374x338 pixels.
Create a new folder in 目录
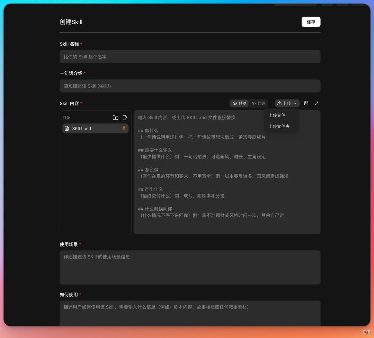[115, 118]
